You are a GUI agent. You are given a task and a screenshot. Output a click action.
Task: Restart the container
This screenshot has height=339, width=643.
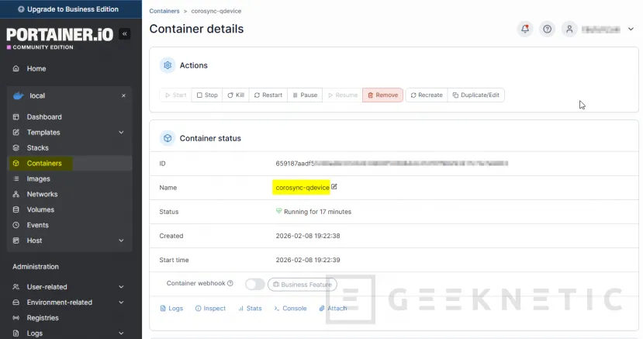click(268, 95)
